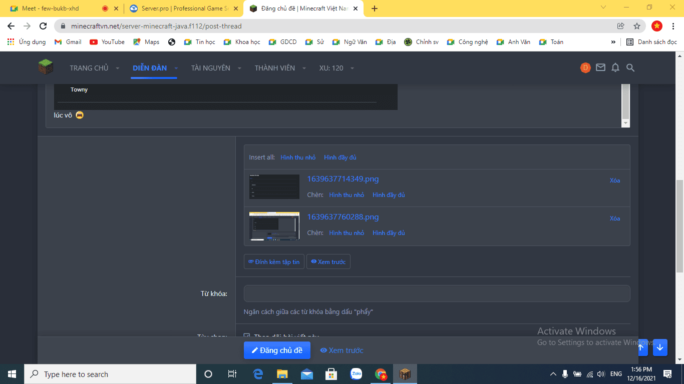Open the Minecraft grass block site logo
Viewport: 684px width, 384px height.
point(46,67)
